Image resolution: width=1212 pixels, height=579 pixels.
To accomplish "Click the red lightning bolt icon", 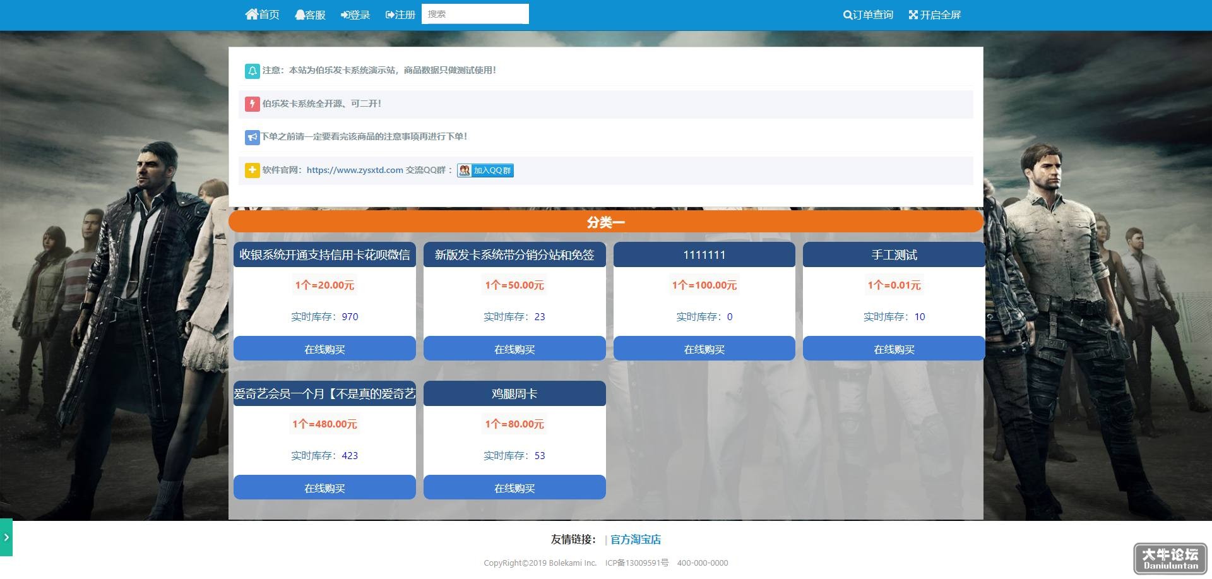I will coord(252,104).
